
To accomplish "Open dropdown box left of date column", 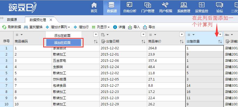I will point(96,34).
